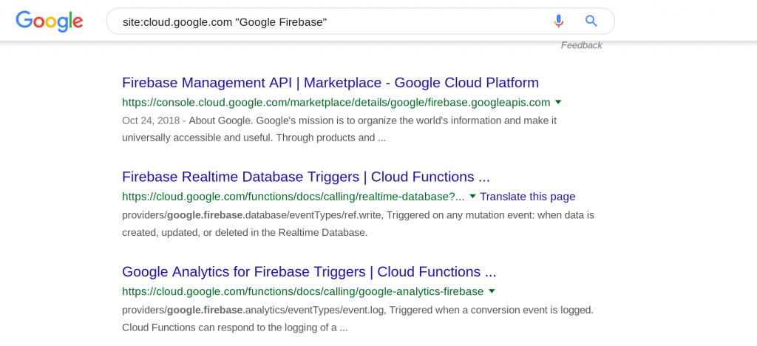The height and width of the screenshot is (346, 757).
Task: Click snippet text 'created, updated, or deleted in the Realtime Database.'
Action: pyautogui.click(x=245, y=233)
